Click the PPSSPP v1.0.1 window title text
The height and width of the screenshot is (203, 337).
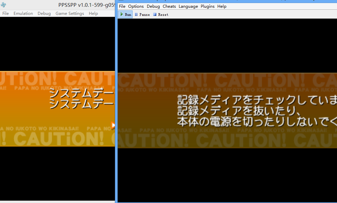point(86,5)
